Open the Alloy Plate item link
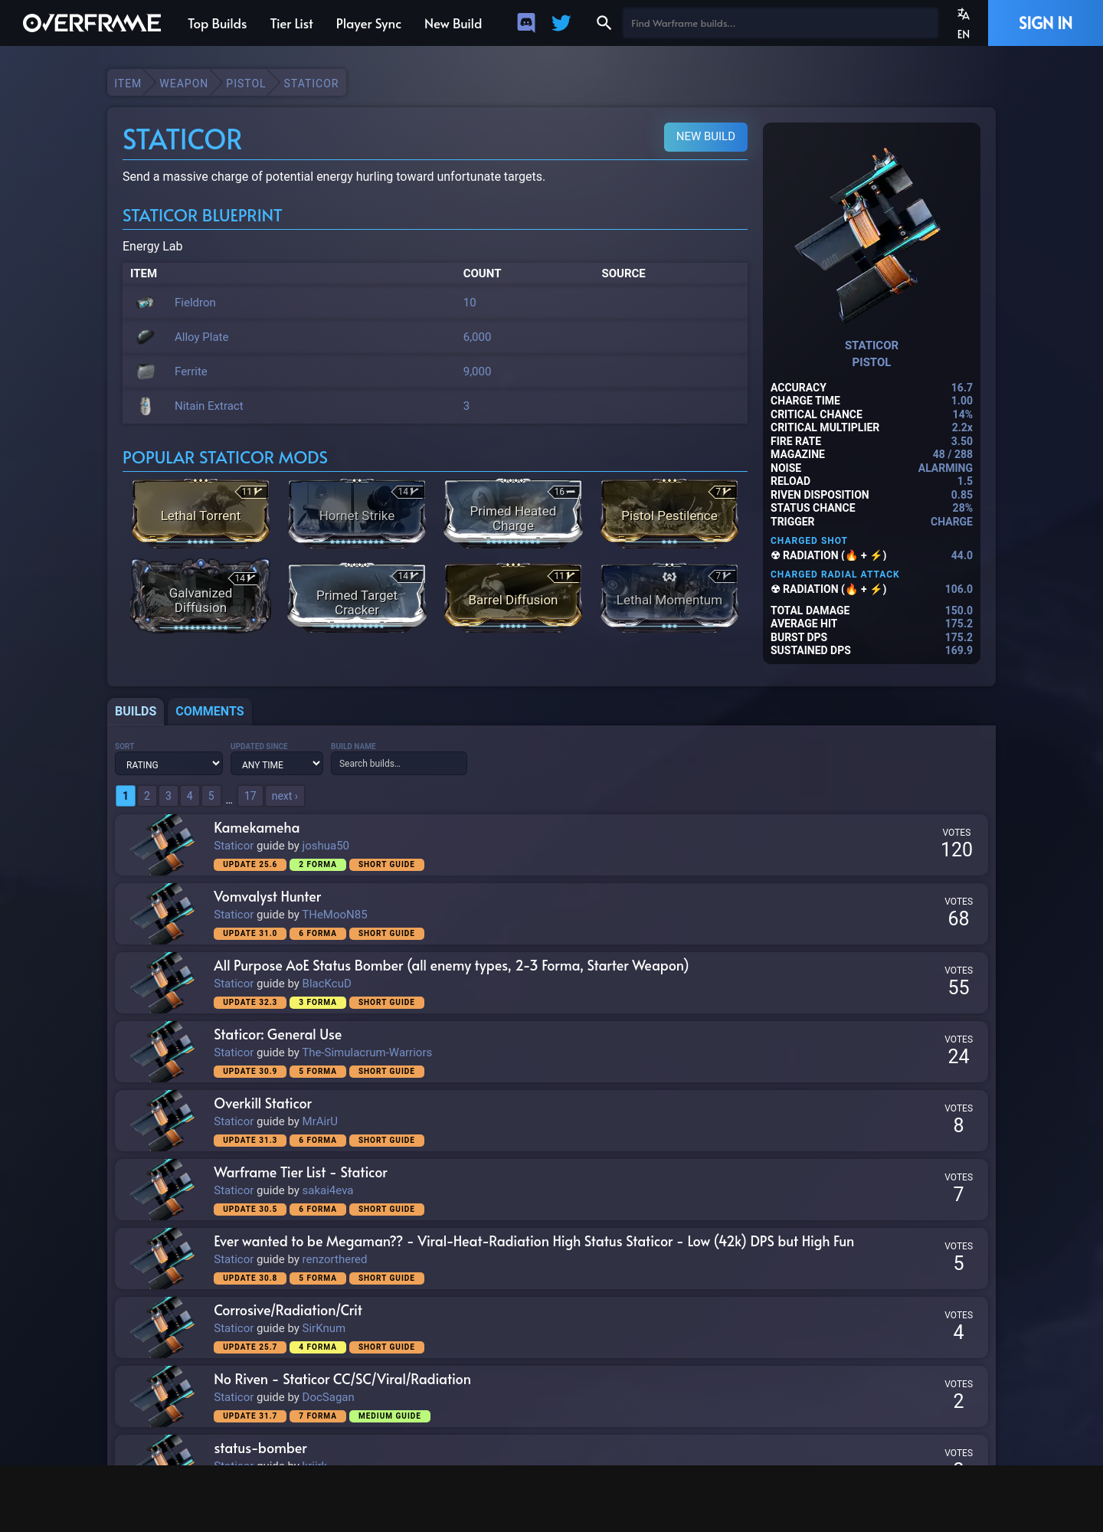Screen dimensions: 1103x1532 pos(201,337)
